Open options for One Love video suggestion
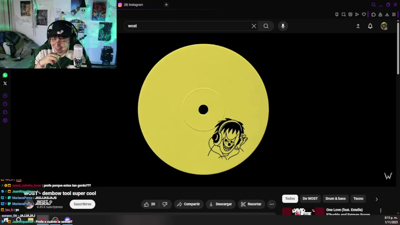Screen dimensions: 400x225 [381, 211]
